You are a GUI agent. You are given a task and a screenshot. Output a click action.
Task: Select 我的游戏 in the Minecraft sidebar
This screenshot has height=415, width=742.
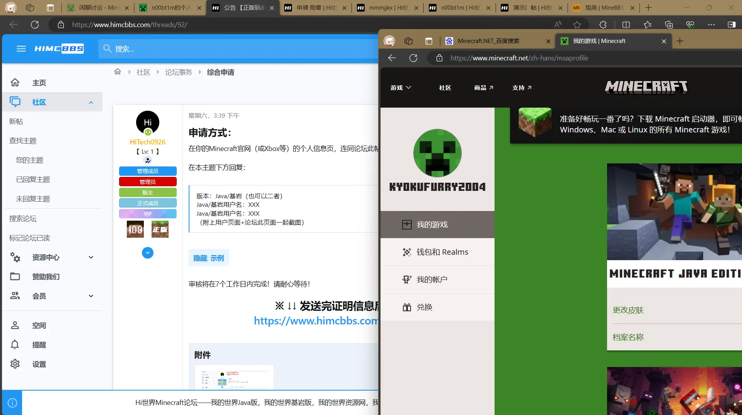(x=432, y=224)
